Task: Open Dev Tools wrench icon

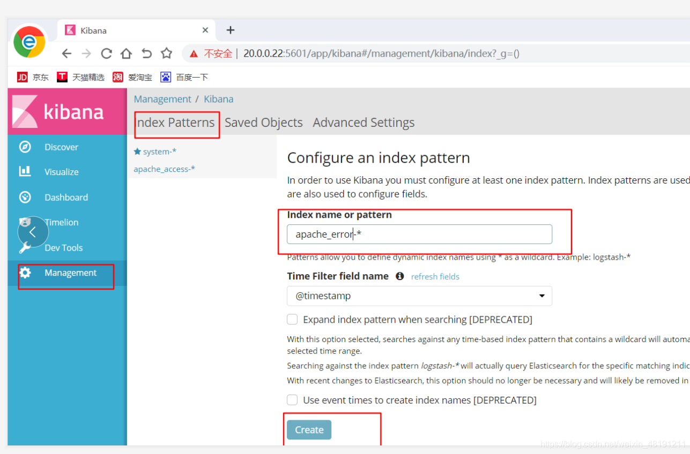Action: 25,247
